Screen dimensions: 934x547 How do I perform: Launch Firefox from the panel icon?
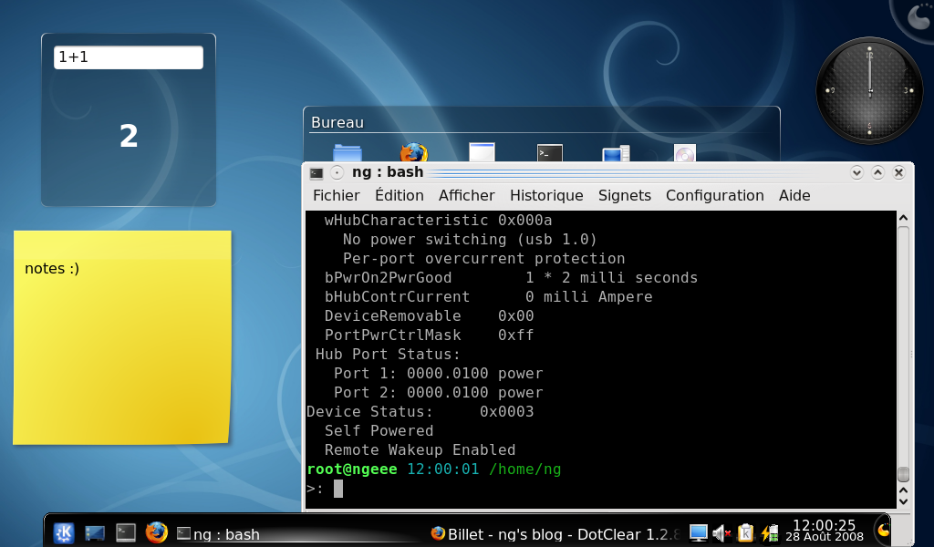click(x=157, y=532)
